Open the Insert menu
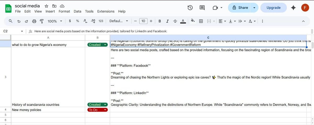The width and height of the screenshot is (314, 125). [50, 11]
